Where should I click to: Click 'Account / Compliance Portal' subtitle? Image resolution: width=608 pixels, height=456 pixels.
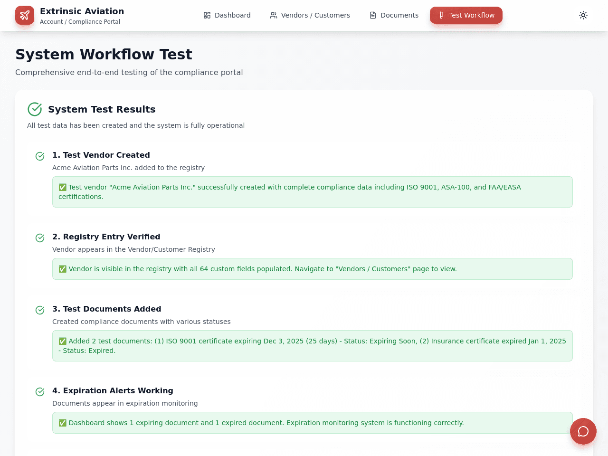pyautogui.click(x=80, y=22)
